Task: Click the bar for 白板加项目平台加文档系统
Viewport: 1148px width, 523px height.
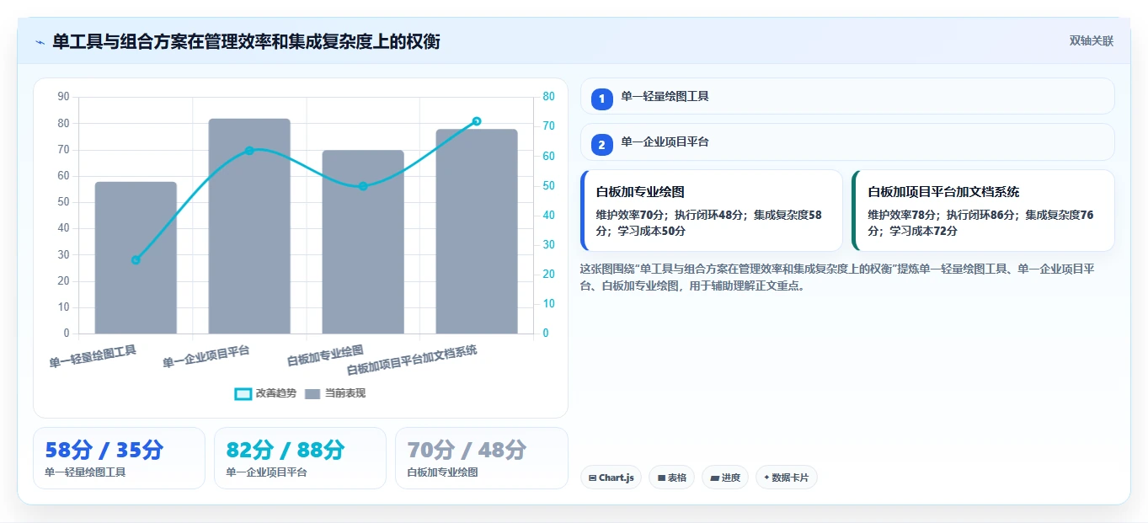Action: click(477, 231)
